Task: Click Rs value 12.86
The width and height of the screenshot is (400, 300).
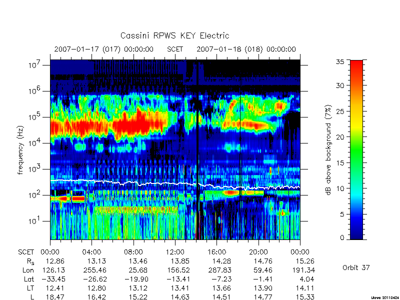Action: (55, 261)
